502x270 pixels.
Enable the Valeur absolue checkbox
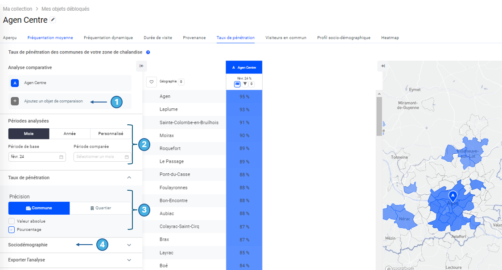pyautogui.click(x=11, y=221)
